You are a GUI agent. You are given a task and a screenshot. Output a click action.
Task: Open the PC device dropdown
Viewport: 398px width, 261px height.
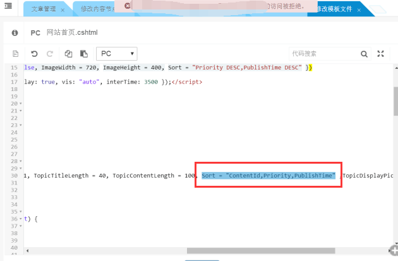(116, 54)
